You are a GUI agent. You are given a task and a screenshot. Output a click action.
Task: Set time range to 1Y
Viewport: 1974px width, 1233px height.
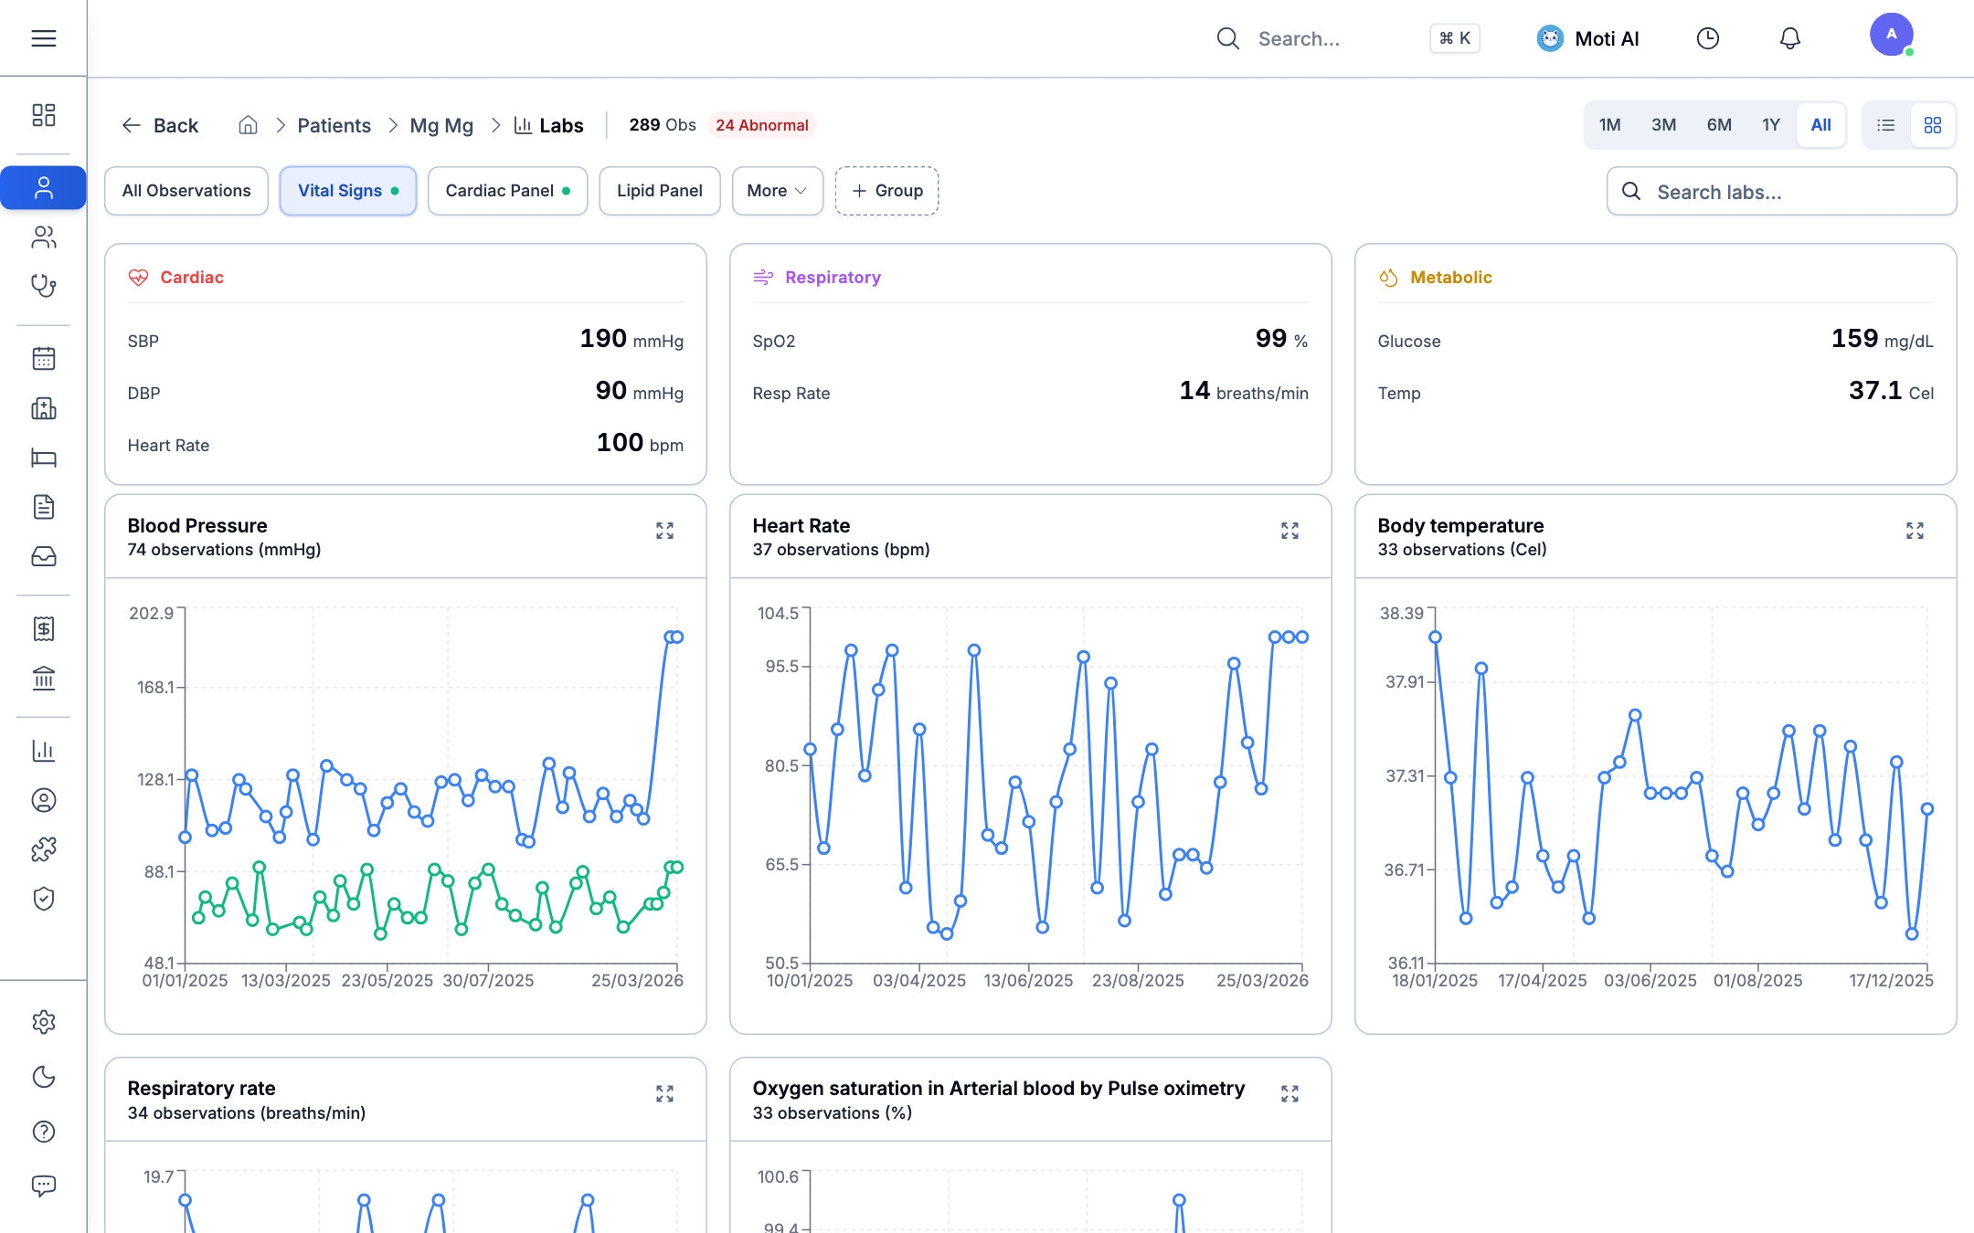(1771, 125)
